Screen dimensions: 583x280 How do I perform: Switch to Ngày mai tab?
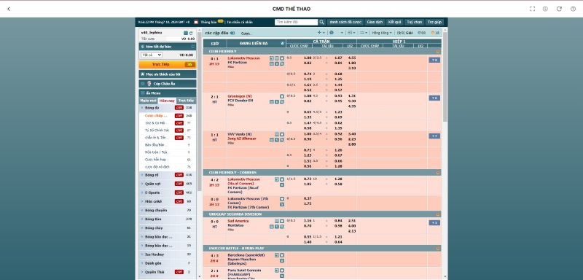(x=148, y=101)
